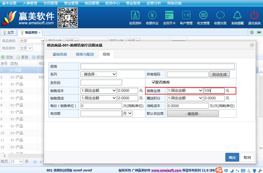Open the 销售业绩 type dropdown
The image size is (263, 173).
tap(185, 91)
